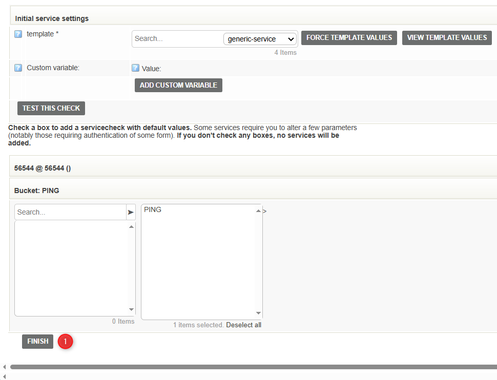Click TEST THIS CHECK
This screenshot has height=380, width=497.
click(51, 108)
